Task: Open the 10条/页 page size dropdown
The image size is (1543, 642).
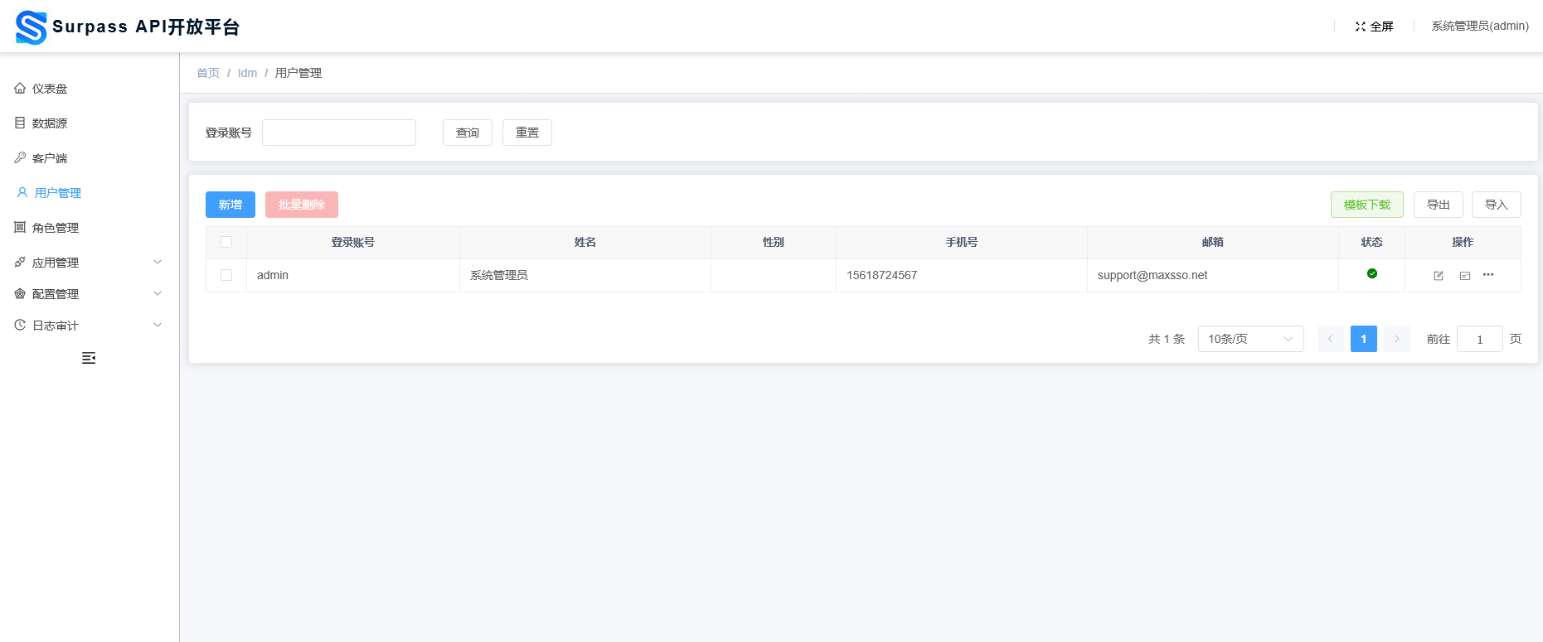Action: tap(1250, 339)
